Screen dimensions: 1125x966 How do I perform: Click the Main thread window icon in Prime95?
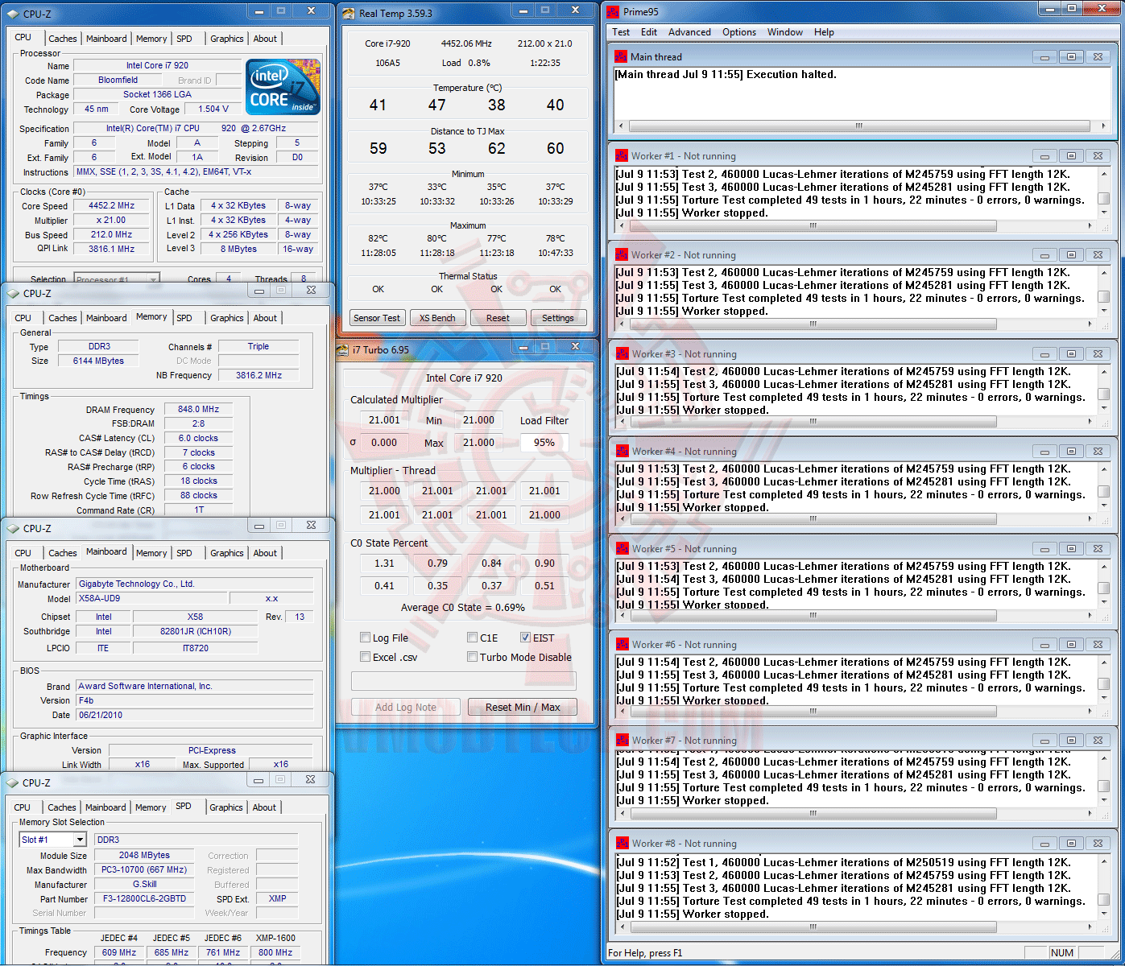pos(621,57)
